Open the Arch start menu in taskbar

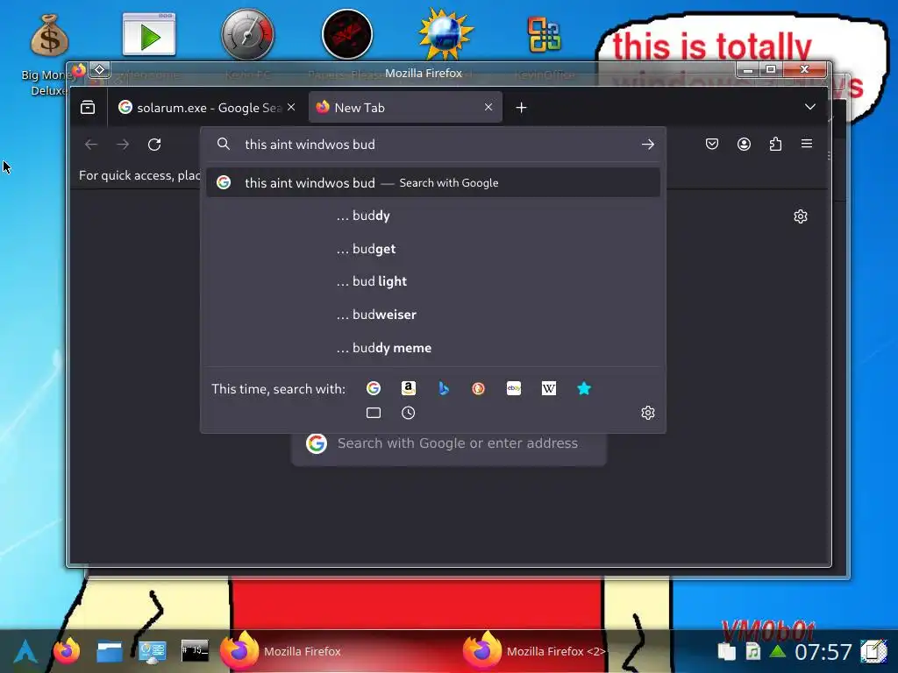pyautogui.click(x=25, y=651)
